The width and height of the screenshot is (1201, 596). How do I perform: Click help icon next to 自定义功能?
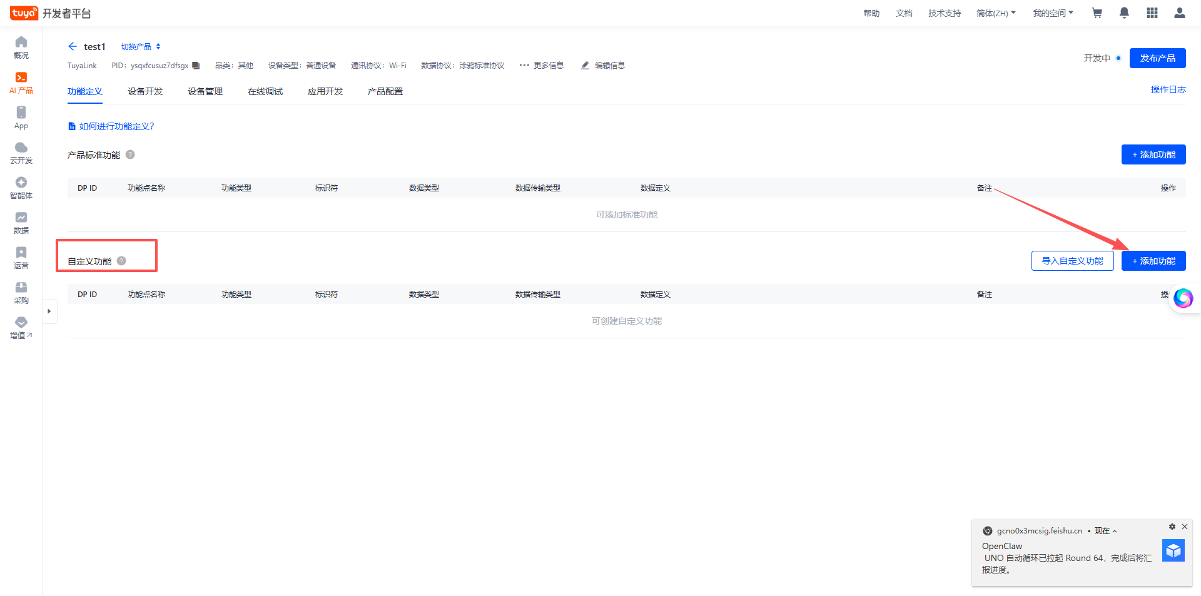[x=121, y=261]
